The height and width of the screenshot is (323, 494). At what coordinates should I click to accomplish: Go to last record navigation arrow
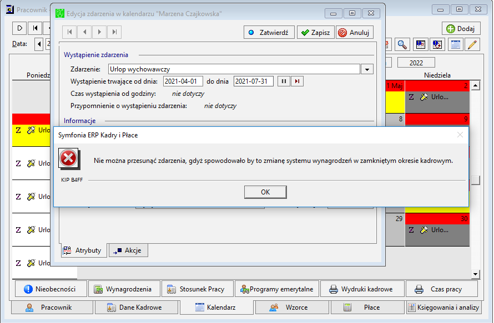(x=115, y=32)
